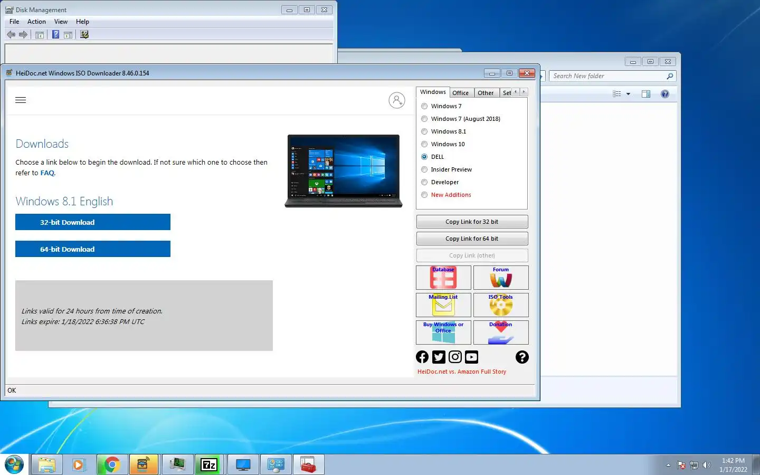Click the volume speaker tray icon
The width and height of the screenshot is (760, 475).
pyautogui.click(x=707, y=465)
